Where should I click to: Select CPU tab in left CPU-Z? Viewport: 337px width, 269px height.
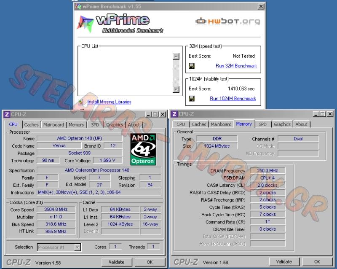click(13, 124)
